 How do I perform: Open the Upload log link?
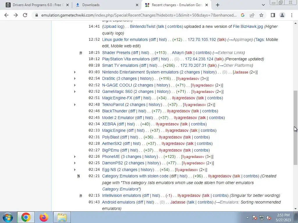point(113,26)
